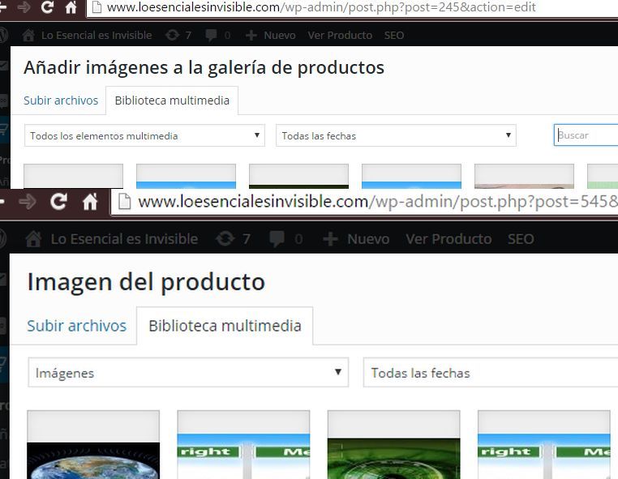Open 'Todos los elementos multimedia' dropdown
Viewport: 618px width, 479px height.
[x=144, y=135]
